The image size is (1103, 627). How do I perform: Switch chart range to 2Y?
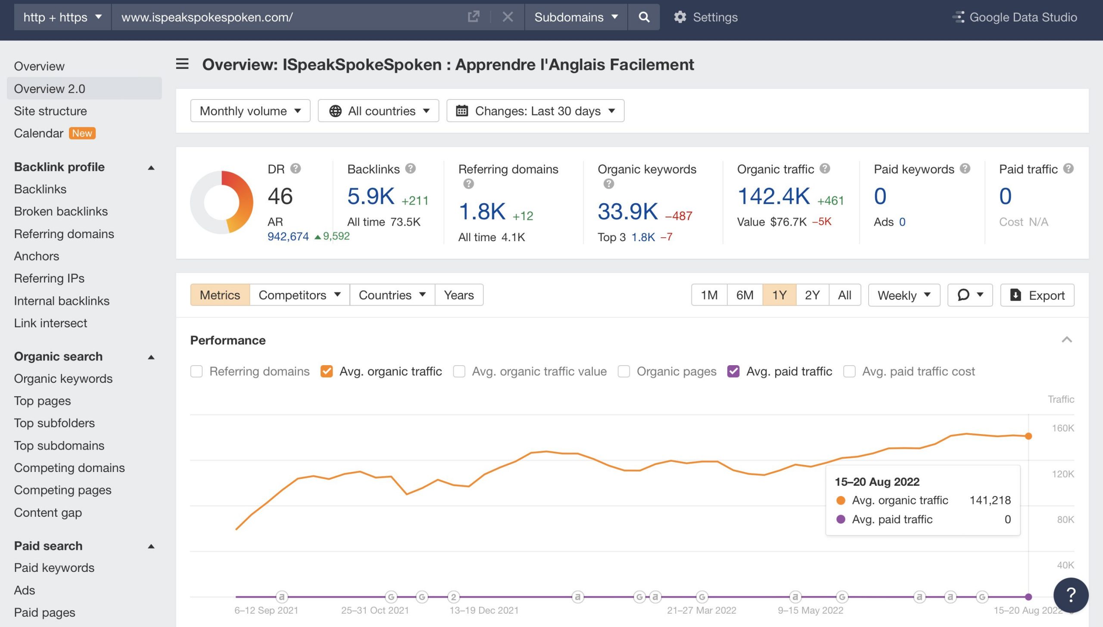(812, 295)
